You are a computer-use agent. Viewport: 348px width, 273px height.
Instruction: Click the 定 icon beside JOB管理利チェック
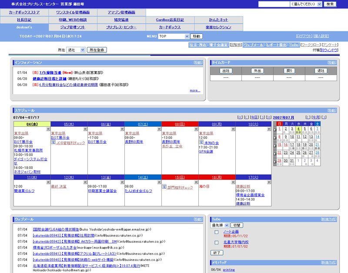[x=53, y=142]
